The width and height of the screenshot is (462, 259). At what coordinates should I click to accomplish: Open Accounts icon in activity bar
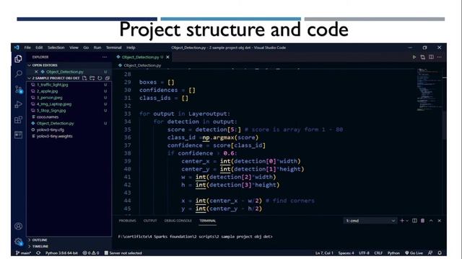(18, 226)
